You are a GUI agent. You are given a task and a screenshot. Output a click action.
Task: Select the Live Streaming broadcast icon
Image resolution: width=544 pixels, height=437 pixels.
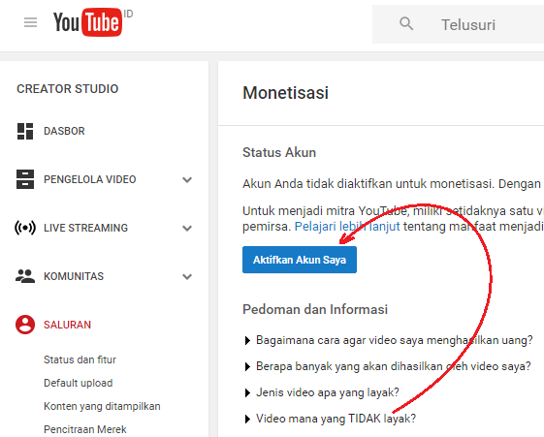[25, 228]
